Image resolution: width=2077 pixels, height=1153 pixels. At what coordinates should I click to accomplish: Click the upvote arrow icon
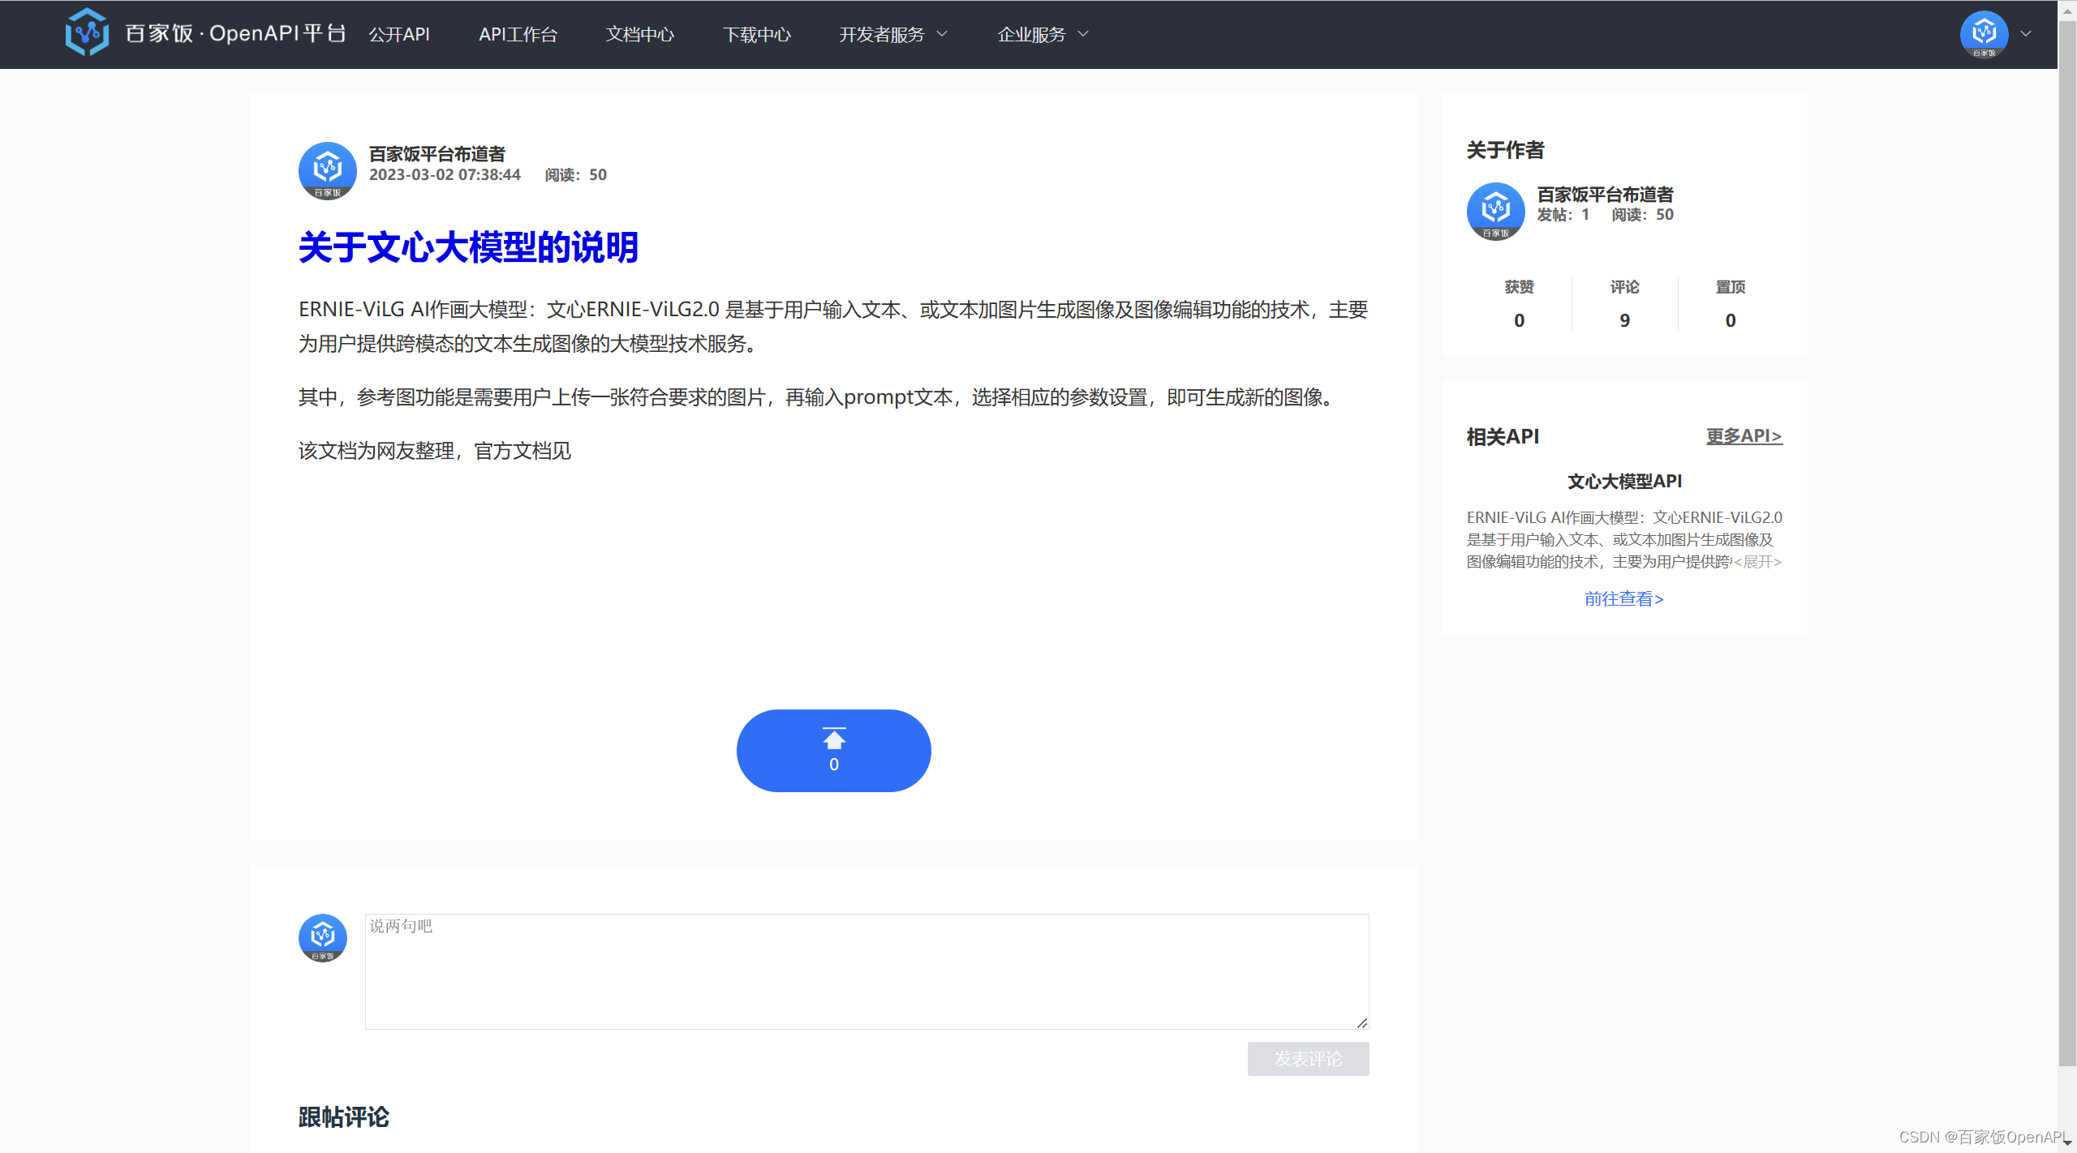pyautogui.click(x=834, y=739)
